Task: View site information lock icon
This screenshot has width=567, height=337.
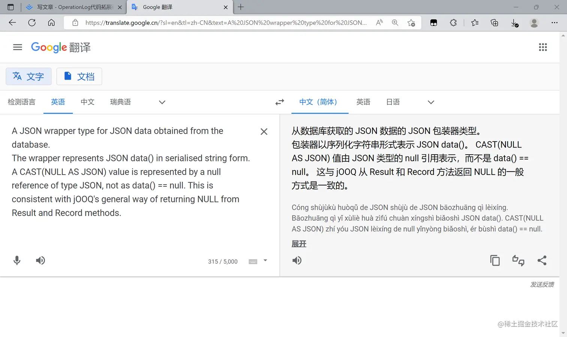Action: (75, 23)
